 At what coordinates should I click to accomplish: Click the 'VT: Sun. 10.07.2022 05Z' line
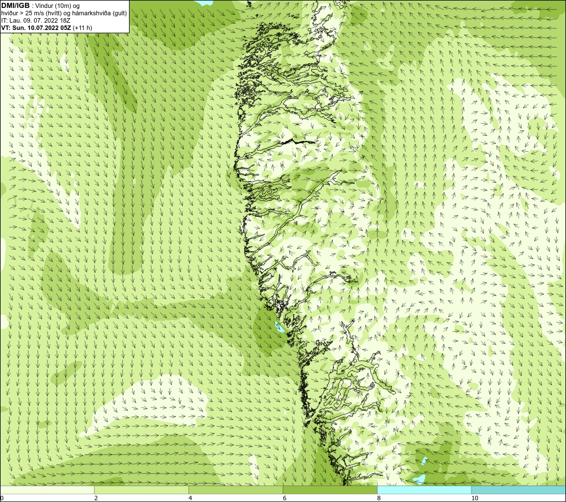36,28
